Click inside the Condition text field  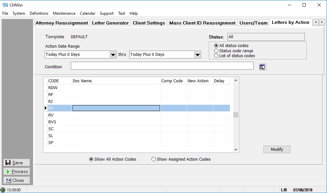coord(162,66)
